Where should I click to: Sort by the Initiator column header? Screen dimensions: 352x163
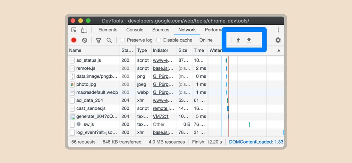(164, 50)
